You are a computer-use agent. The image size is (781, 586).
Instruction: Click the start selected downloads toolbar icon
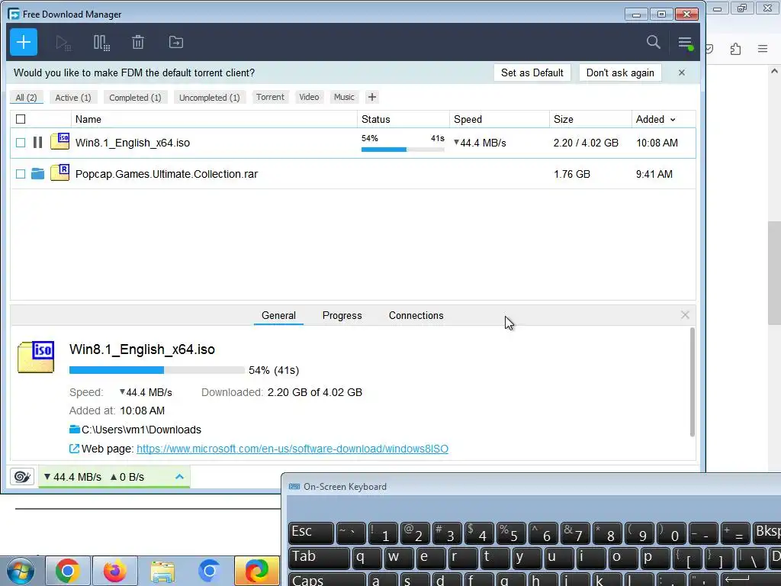[63, 43]
